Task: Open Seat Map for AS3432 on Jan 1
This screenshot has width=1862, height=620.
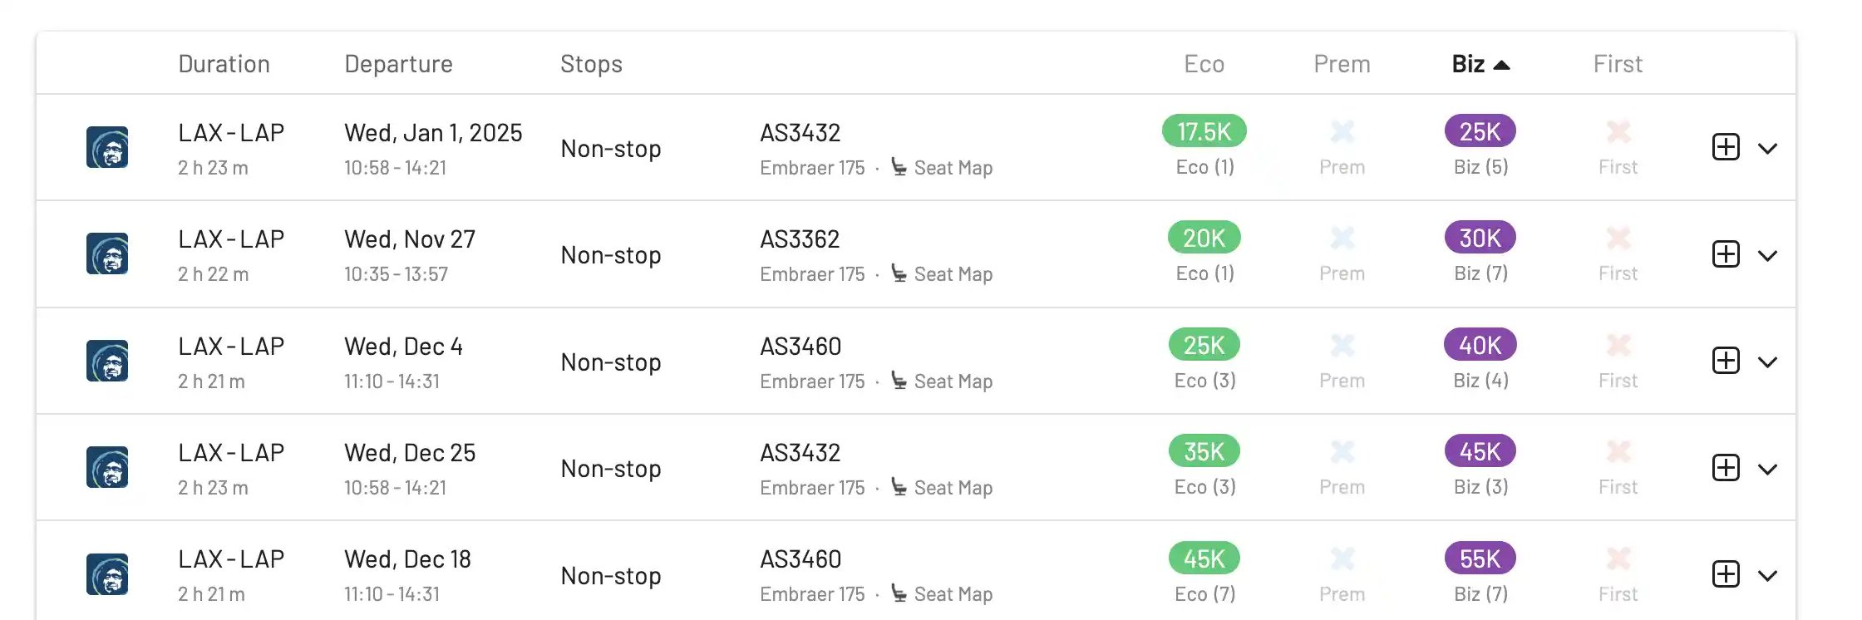Action: coord(952,168)
